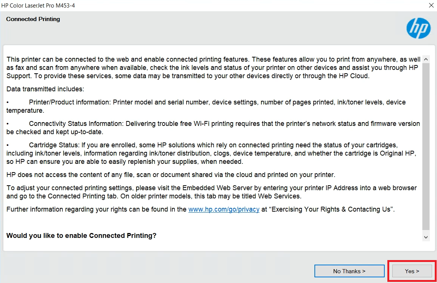Decline with the No Thanks button
The image size is (437, 283).
pos(349,271)
